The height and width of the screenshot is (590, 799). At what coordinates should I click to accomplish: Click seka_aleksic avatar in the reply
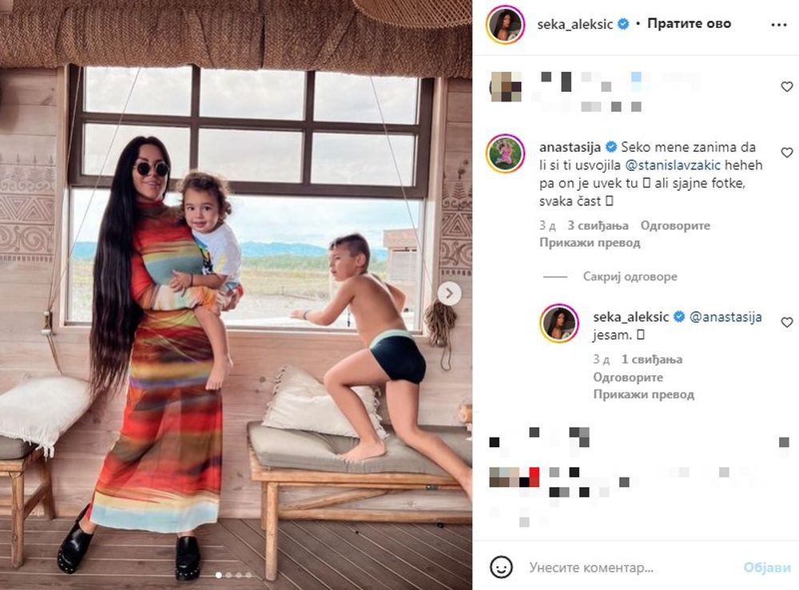(559, 323)
